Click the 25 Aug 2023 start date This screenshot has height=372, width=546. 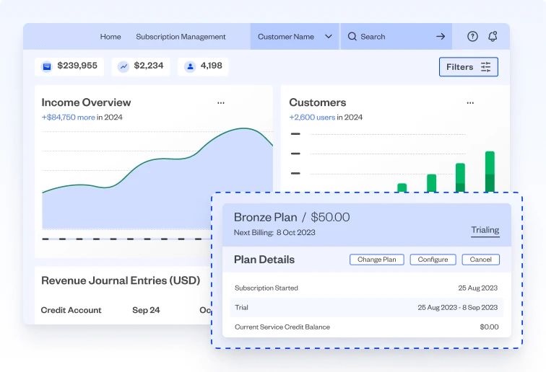pyautogui.click(x=478, y=288)
